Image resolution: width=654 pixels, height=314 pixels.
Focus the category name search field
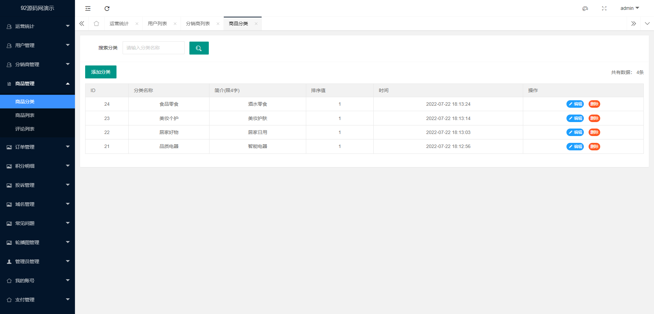(154, 48)
